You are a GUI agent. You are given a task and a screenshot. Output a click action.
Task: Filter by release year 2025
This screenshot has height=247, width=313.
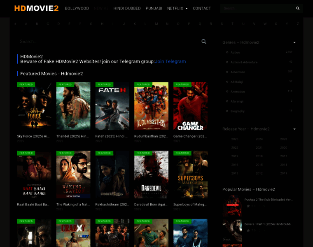[235, 139]
